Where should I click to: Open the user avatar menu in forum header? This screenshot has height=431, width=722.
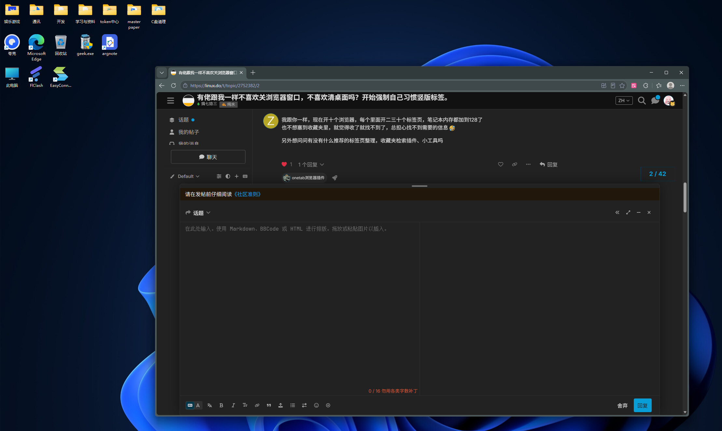[669, 101]
